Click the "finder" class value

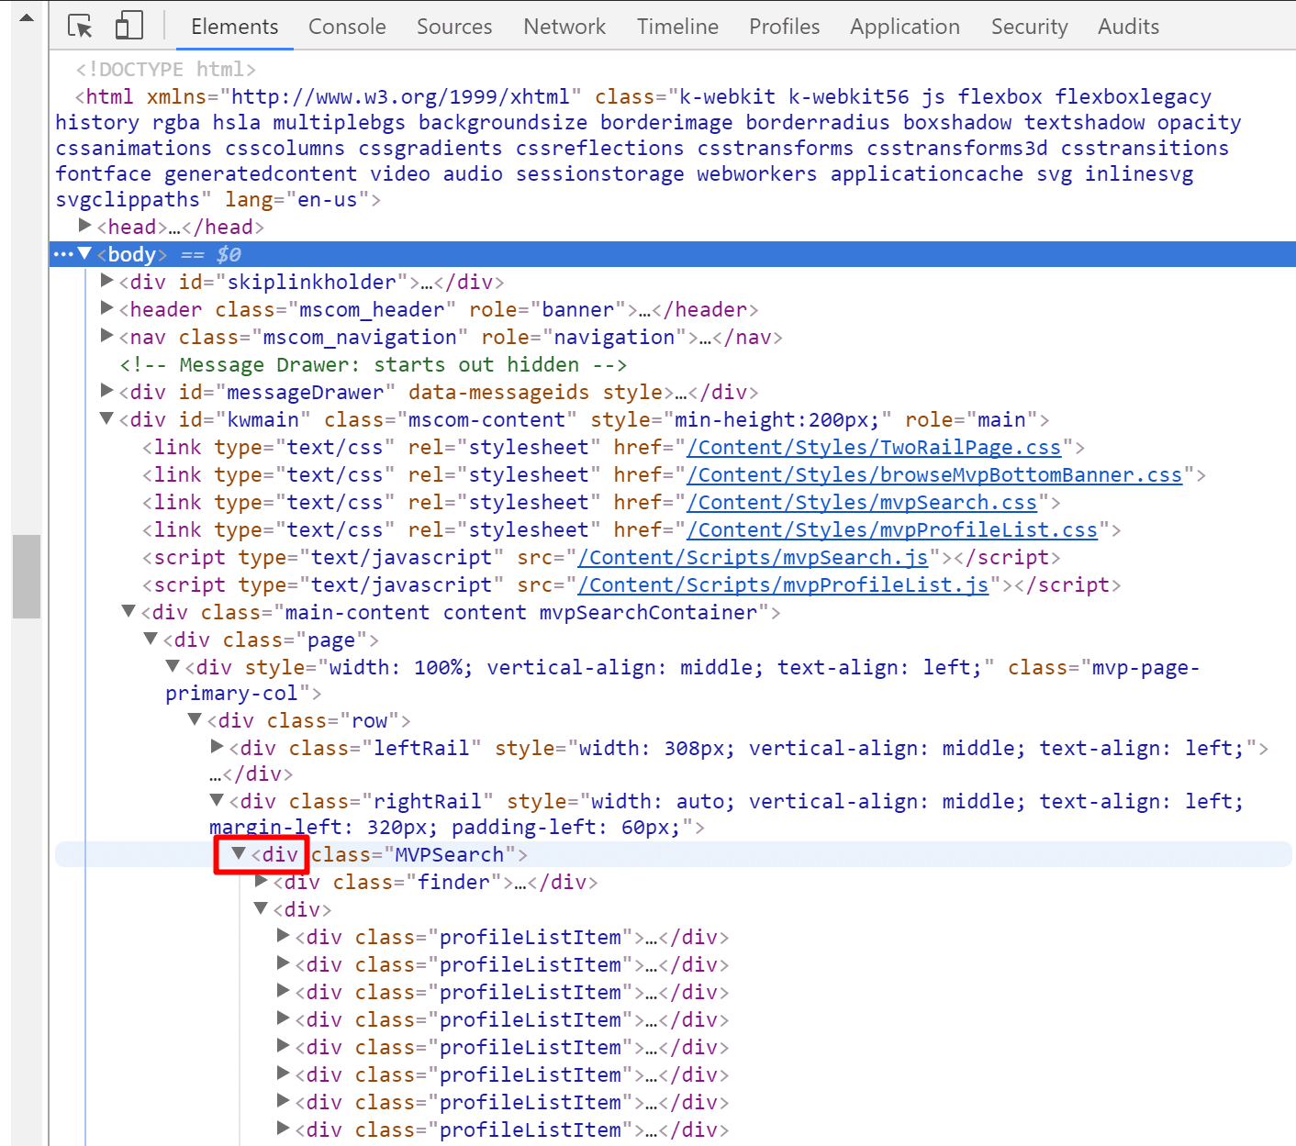(x=454, y=883)
